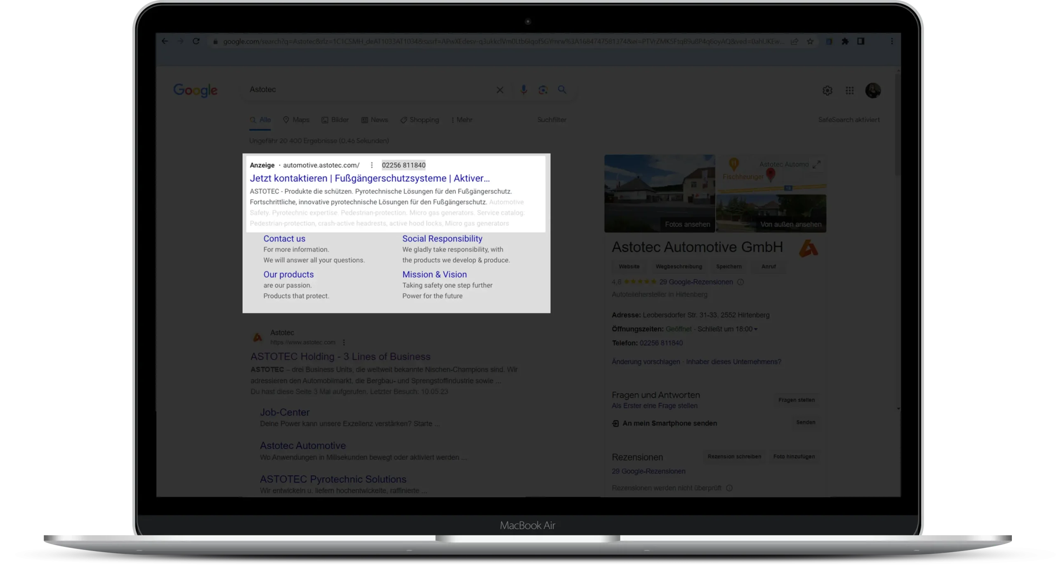Click the Rezension schreiben button
This screenshot has width=1056, height=565.
(x=734, y=456)
